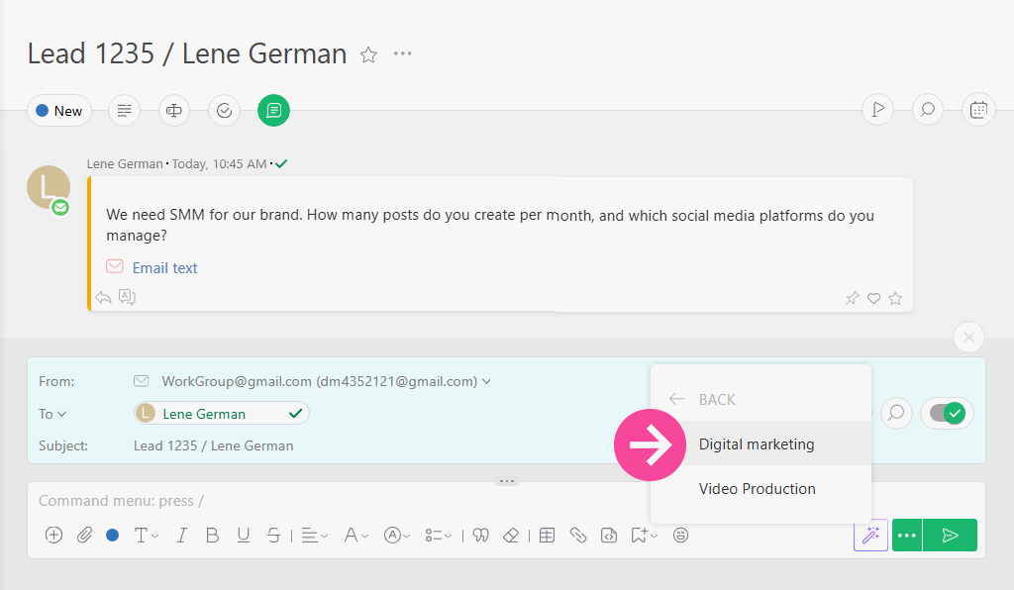Send the message with paper plane button
1014x590 pixels.
[950, 536]
